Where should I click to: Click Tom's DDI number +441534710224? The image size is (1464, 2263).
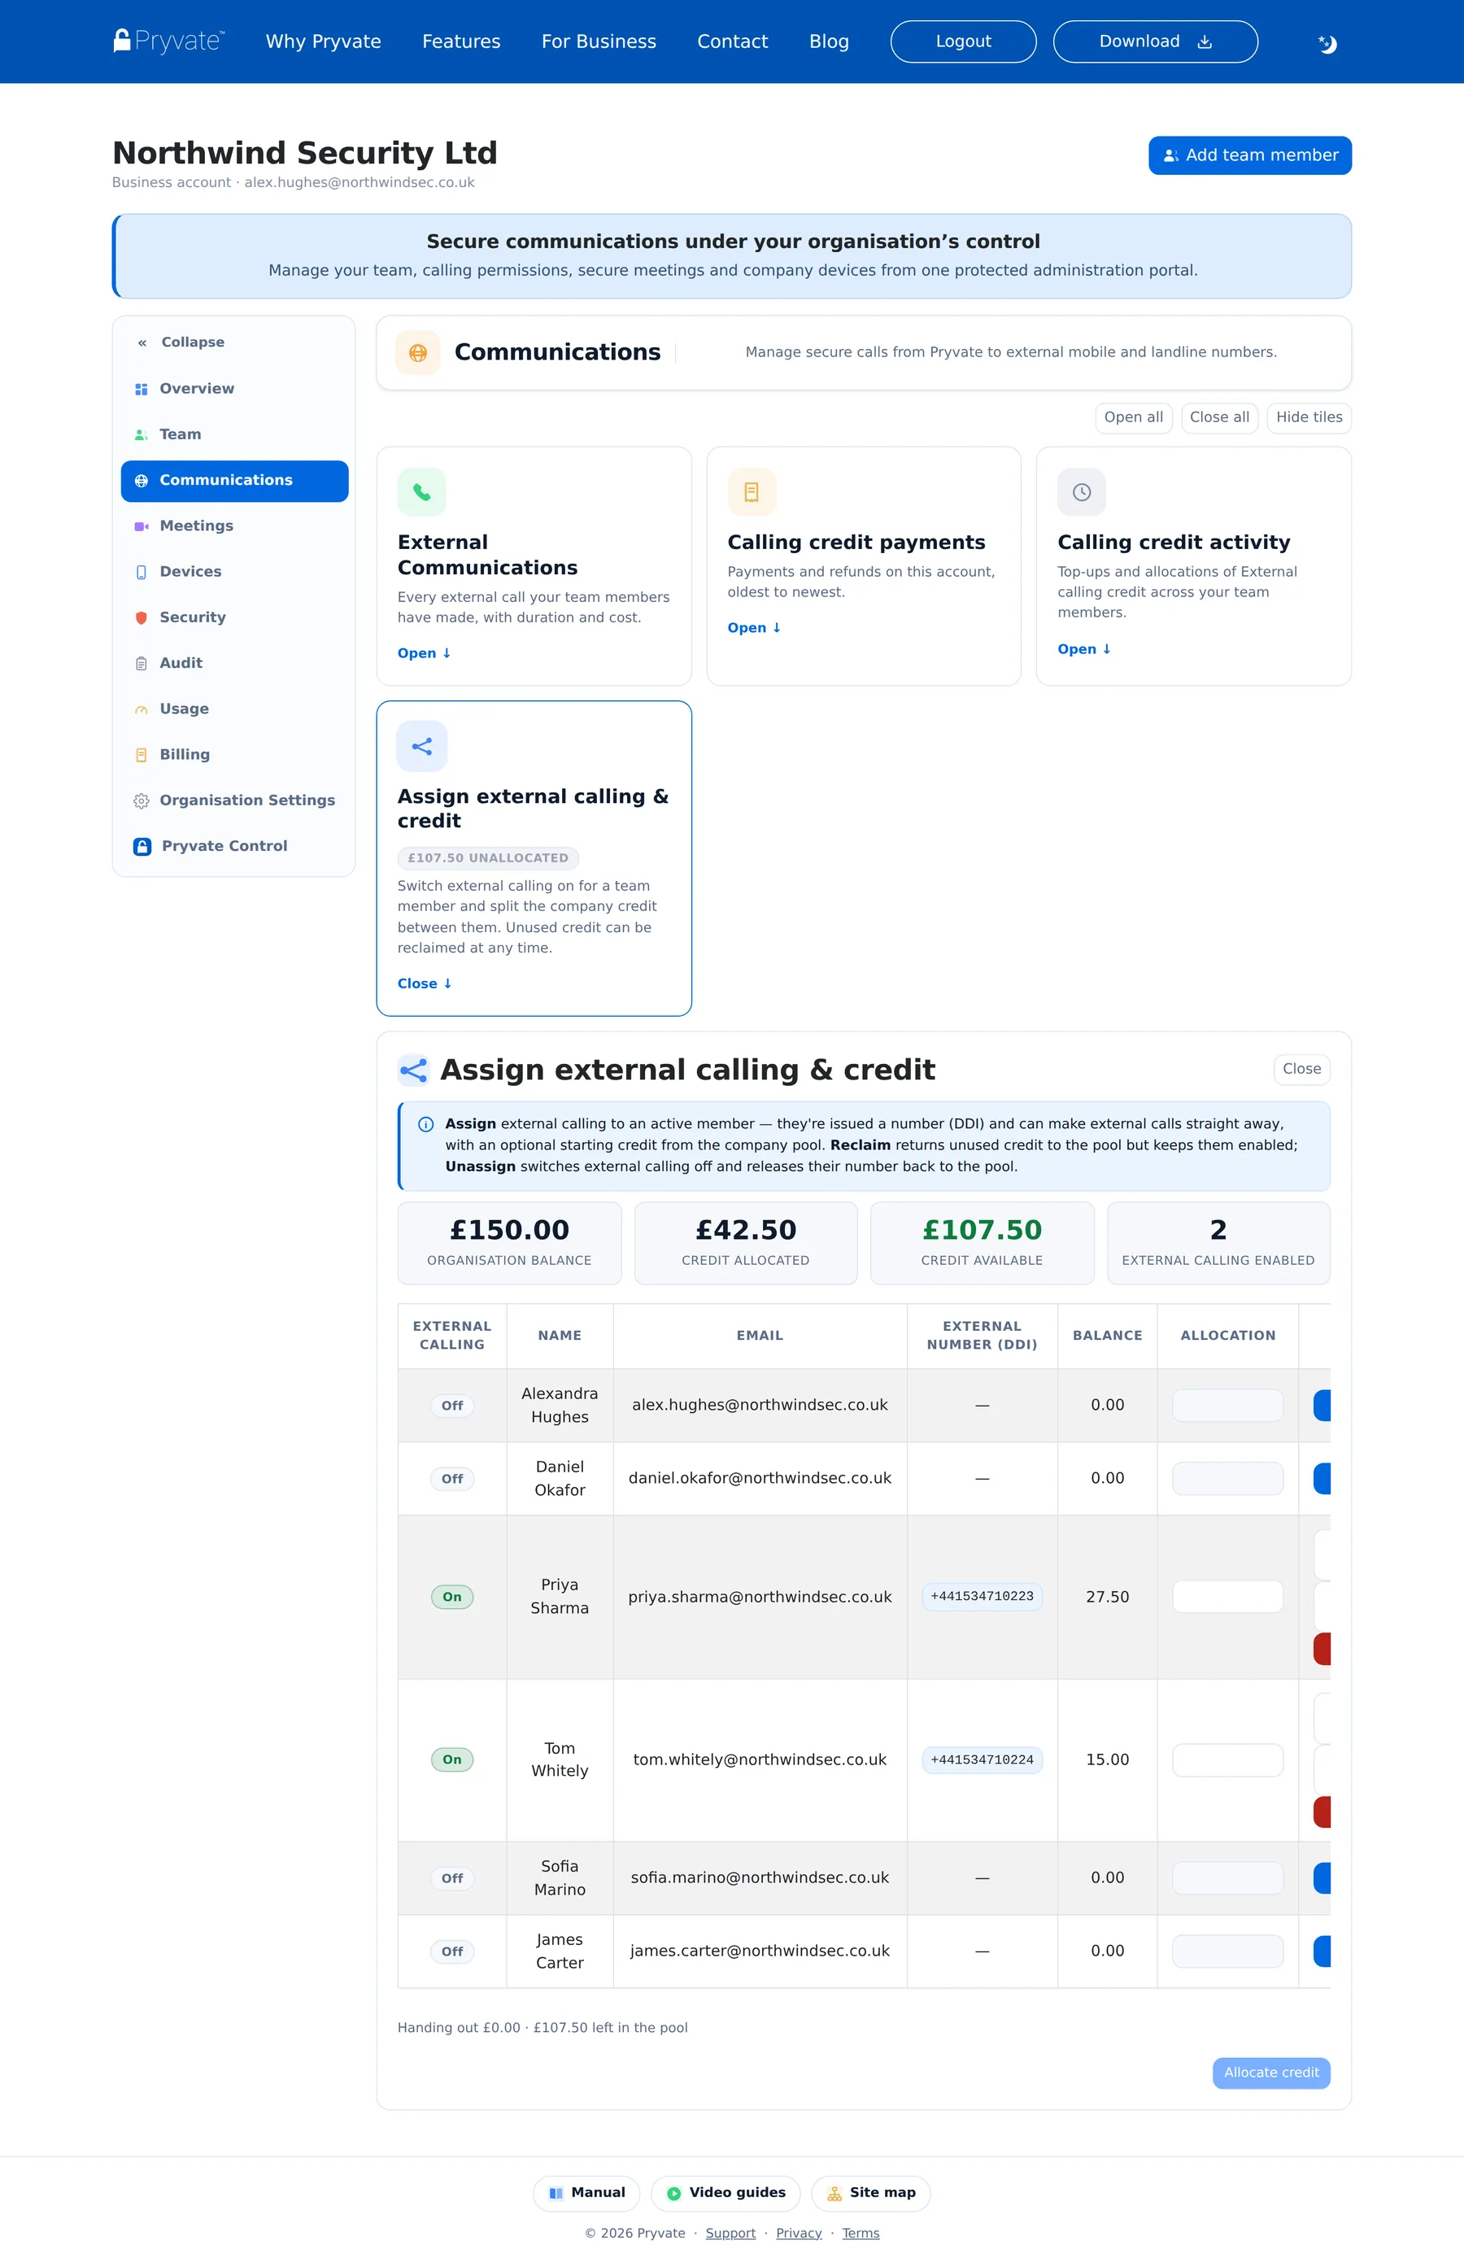pyautogui.click(x=982, y=1760)
